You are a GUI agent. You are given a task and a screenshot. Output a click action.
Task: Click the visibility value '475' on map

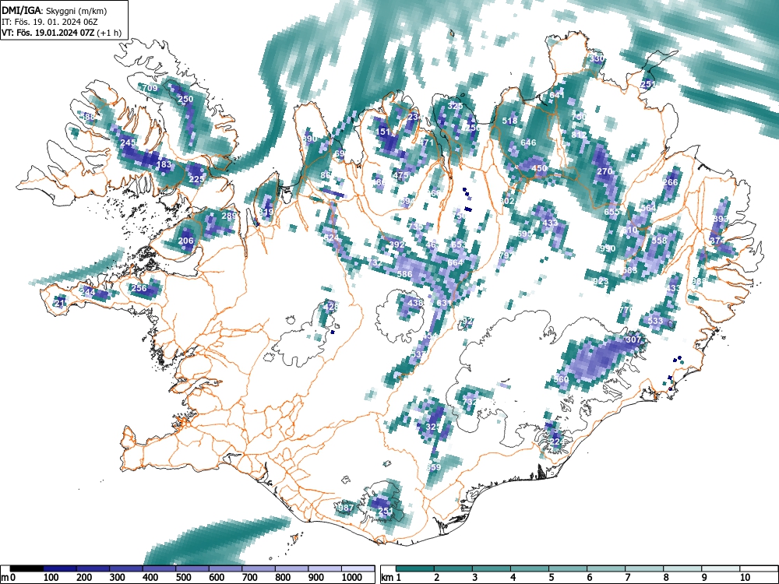pos(400,175)
